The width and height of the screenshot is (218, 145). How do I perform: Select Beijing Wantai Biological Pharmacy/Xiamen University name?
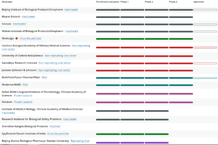tap(35, 141)
